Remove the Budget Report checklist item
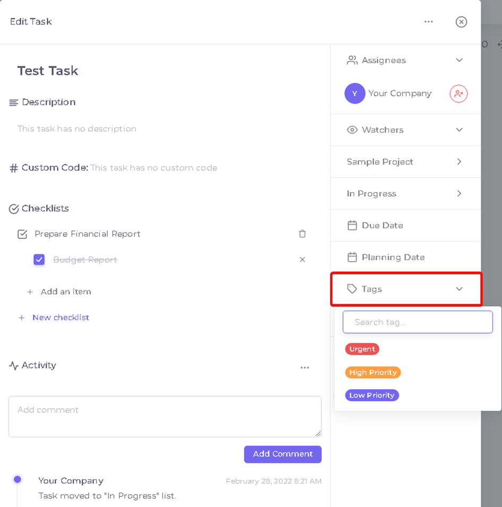The height and width of the screenshot is (507, 502). 302,260
